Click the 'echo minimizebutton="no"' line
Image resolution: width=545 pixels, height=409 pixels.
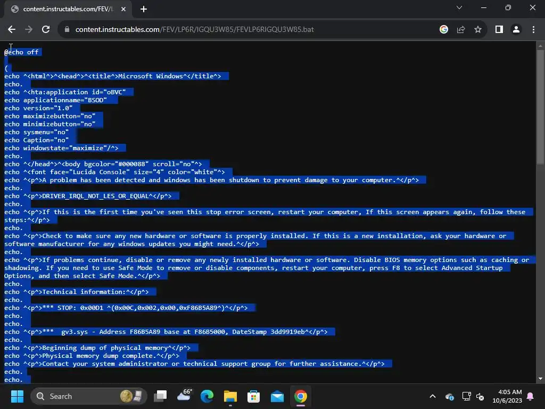coord(49,124)
